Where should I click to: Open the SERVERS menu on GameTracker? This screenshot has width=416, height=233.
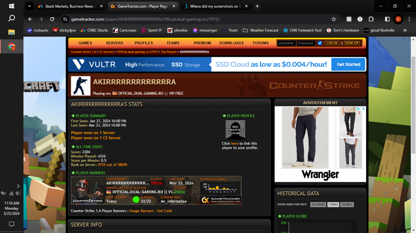click(114, 43)
